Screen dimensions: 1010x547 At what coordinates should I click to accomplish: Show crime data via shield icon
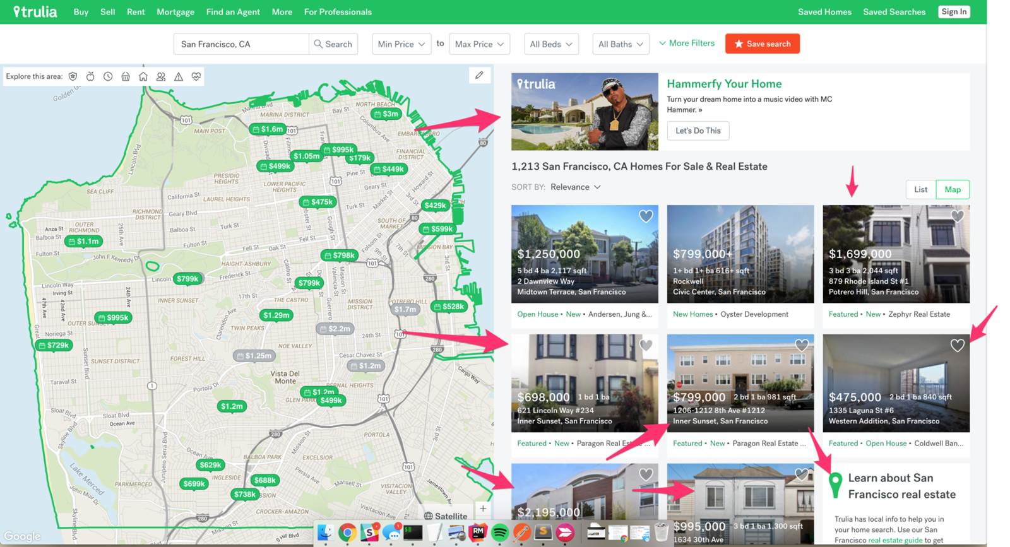73,76
